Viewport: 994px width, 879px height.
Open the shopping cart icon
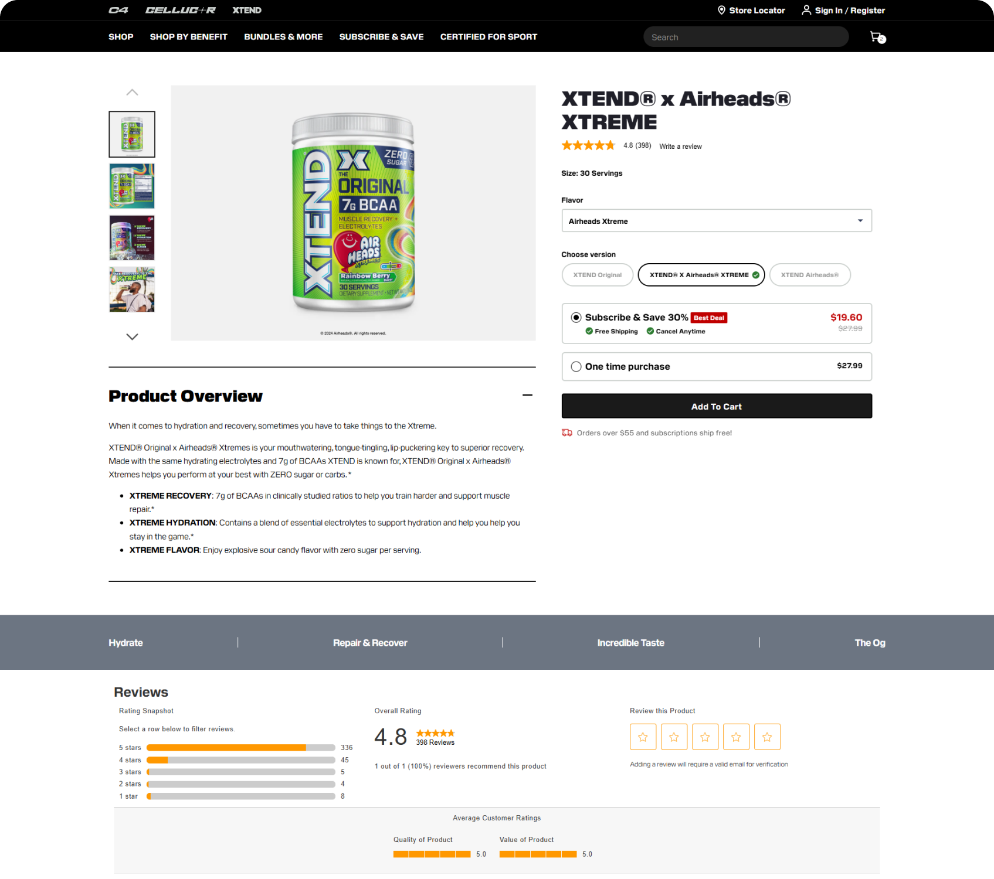877,37
